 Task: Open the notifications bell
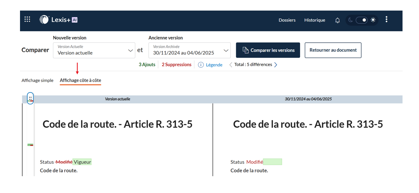point(337,20)
